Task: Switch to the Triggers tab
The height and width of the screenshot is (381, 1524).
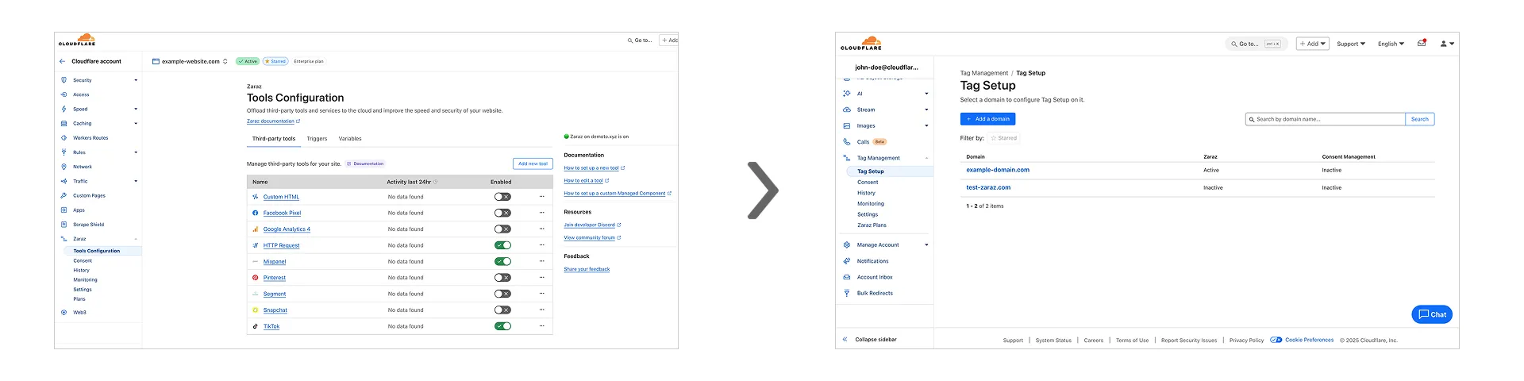Action: click(x=317, y=139)
